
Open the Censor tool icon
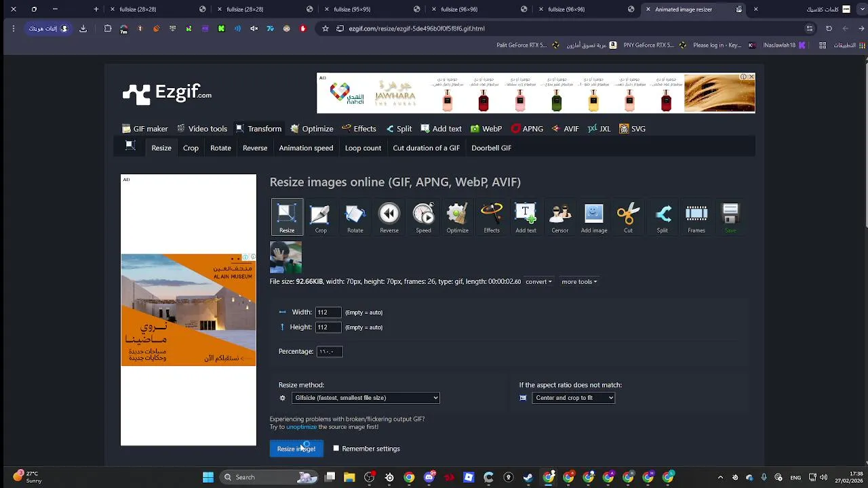click(x=559, y=217)
